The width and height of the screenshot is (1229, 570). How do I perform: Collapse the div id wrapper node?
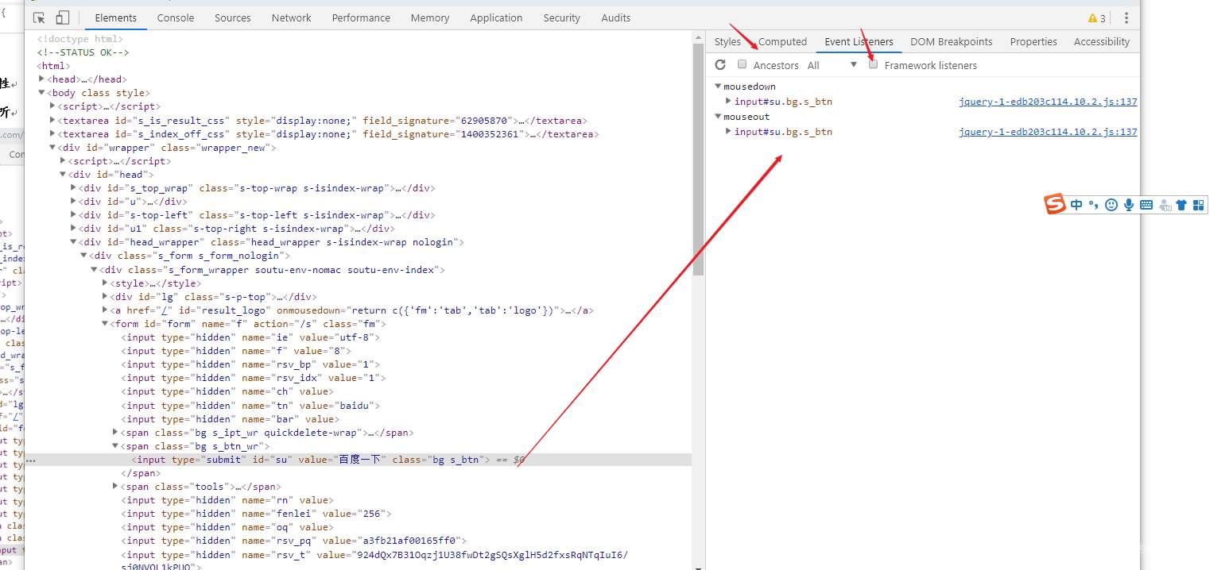52,148
